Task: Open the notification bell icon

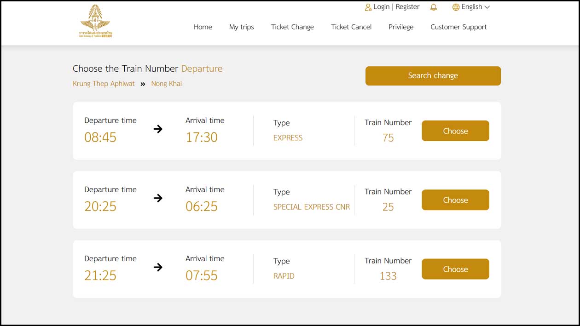Action: (433, 7)
